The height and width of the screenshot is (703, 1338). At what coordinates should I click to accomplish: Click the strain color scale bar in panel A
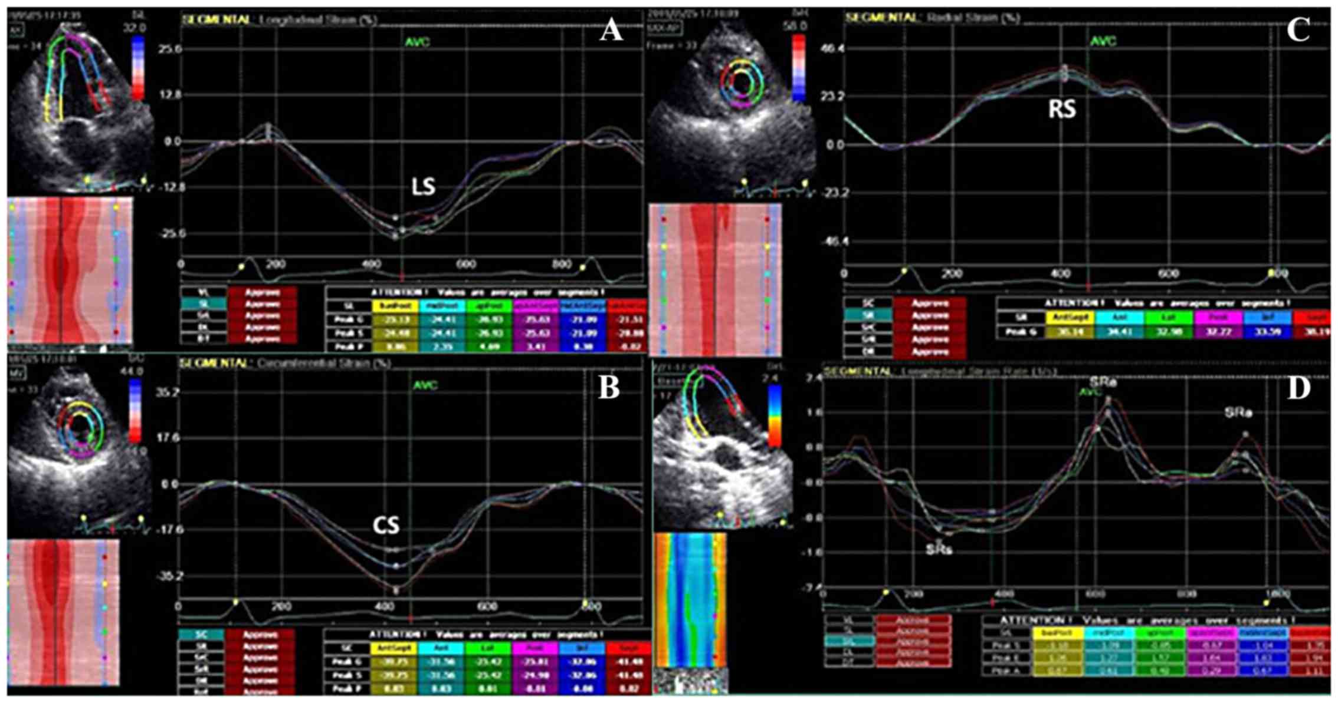point(138,68)
